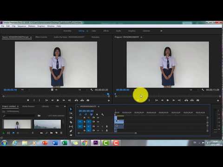The height and width of the screenshot is (167, 223).
Task: Mark In point in Source monitor
Action: pyautogui.click(x=34, y=100)
